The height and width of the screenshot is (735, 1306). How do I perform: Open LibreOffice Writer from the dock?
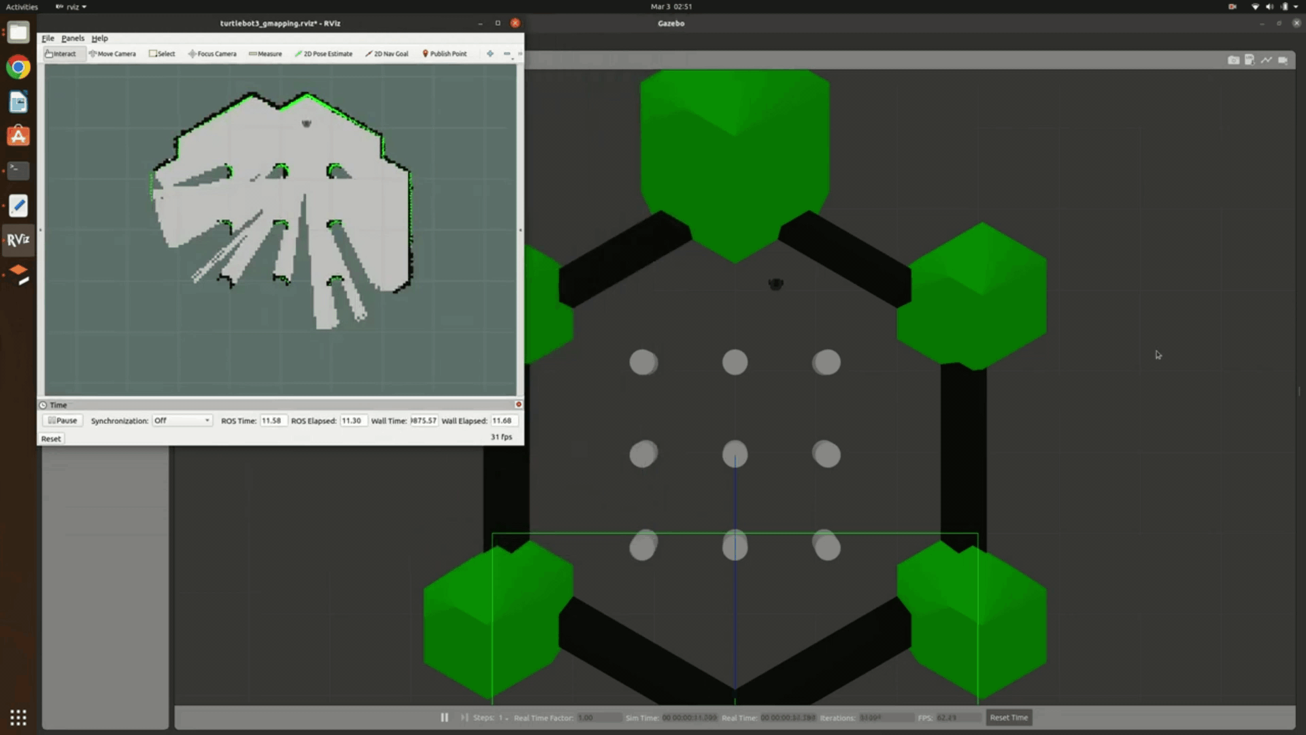(x=18, y=102)
